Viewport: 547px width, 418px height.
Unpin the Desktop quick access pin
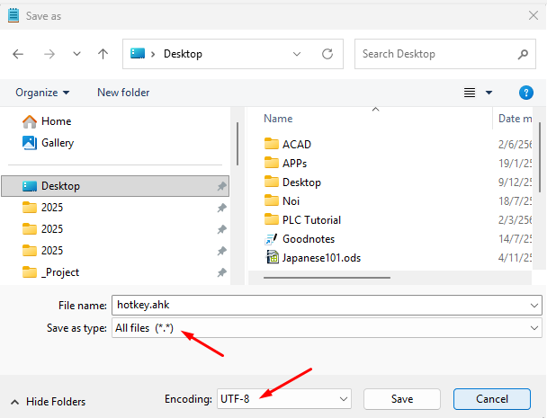point(221,186)
